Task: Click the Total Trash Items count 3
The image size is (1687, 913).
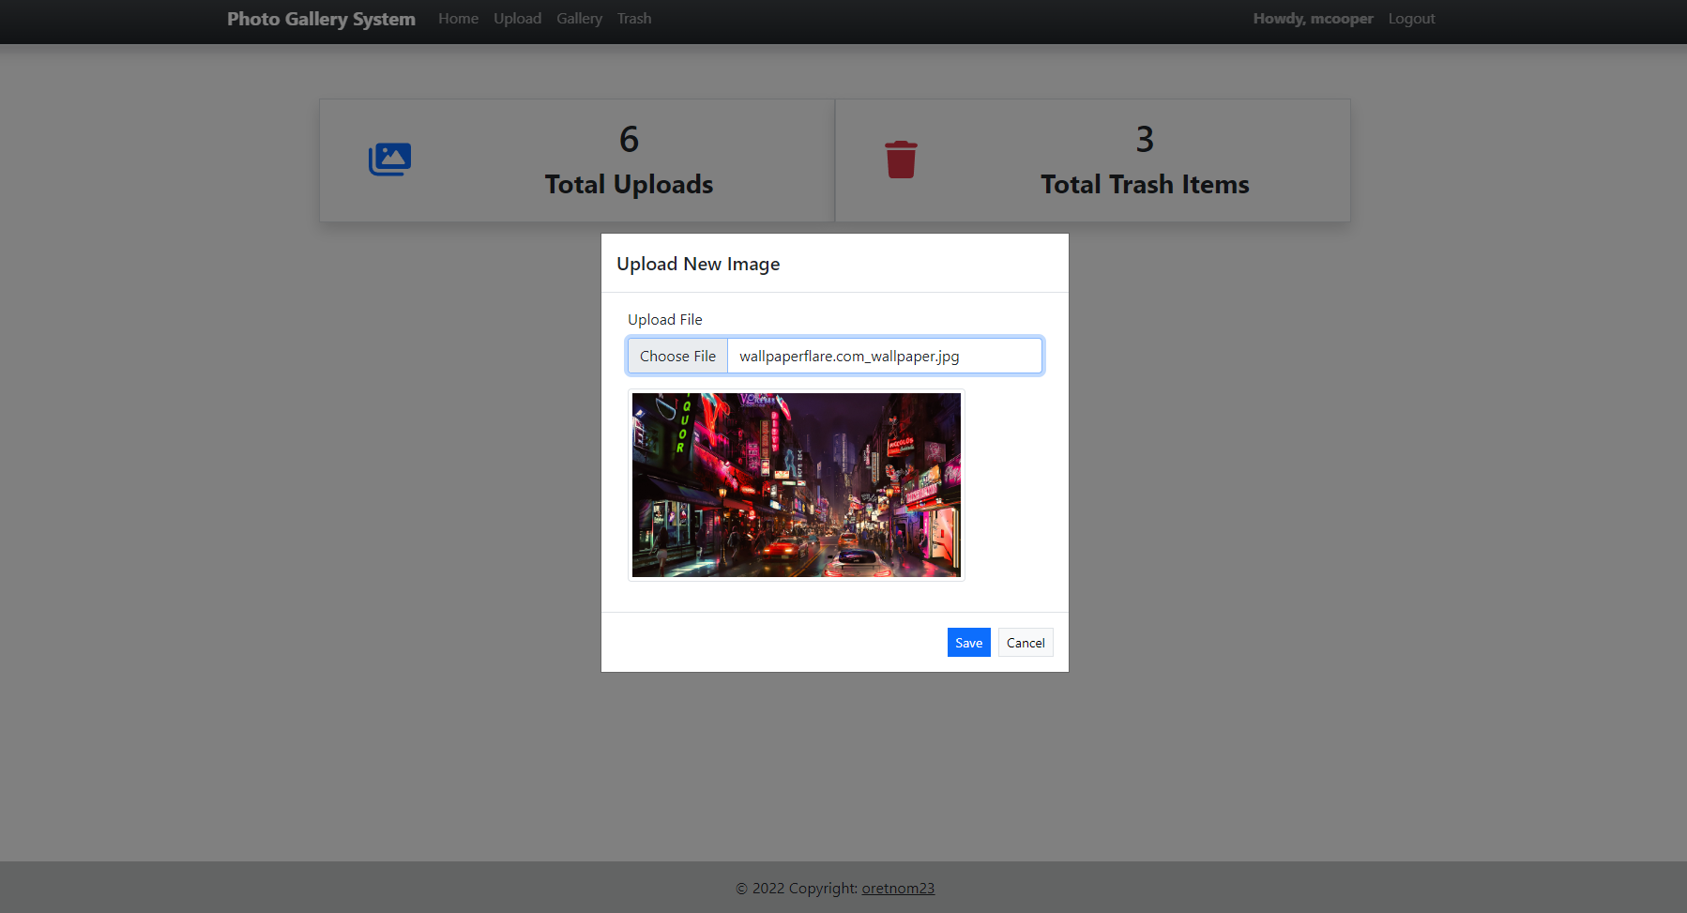Action: point(1145,140)
